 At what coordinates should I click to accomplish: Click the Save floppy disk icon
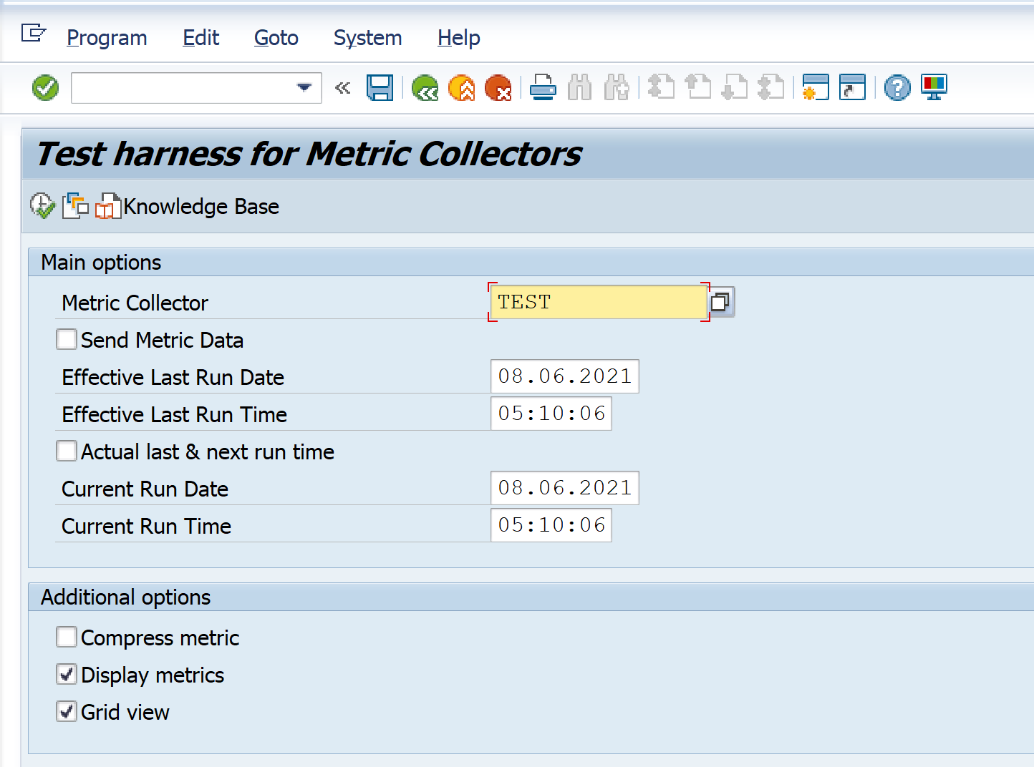380,88
